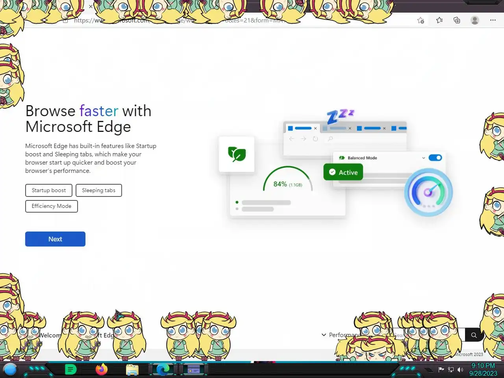Image resolution: width=504 pixels, height=378 pixels.
Task: Expand the Balanced Mode dropdown chevron
Action: point(423,158)
